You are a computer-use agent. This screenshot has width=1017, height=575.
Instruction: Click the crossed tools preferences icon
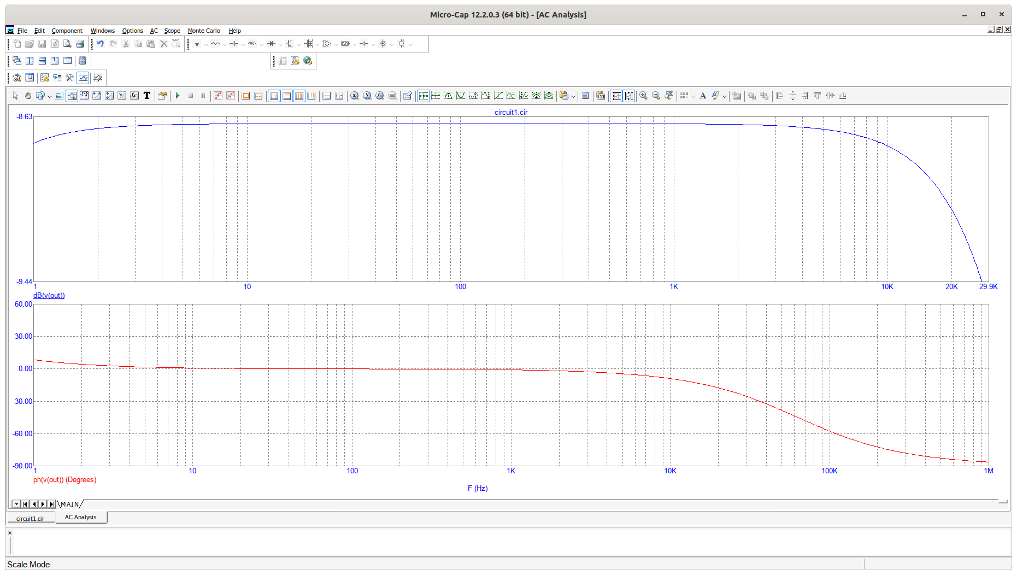[69, 78]
